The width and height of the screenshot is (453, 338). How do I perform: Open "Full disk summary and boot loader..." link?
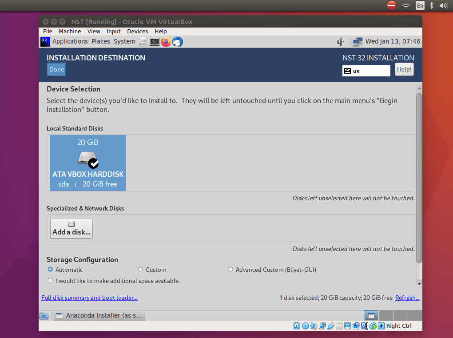pos(89,298)
